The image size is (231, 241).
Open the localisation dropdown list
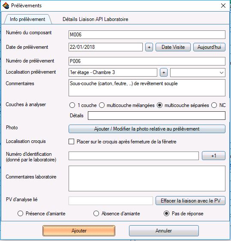[198, 72]
